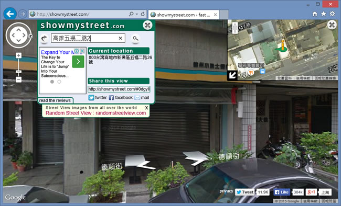
Task: Open a new blank browser tab
Action: click(x=224, y=15)
